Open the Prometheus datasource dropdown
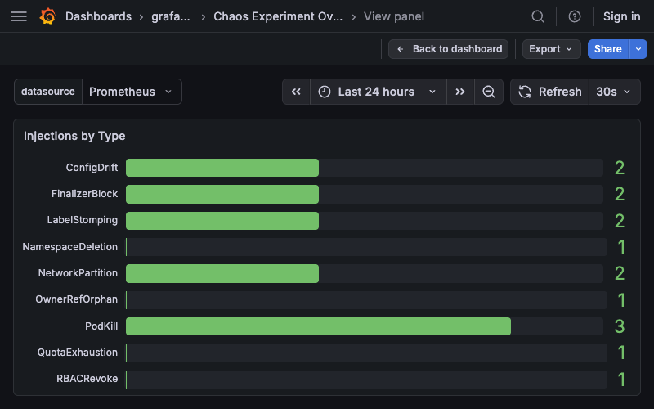 131,92
